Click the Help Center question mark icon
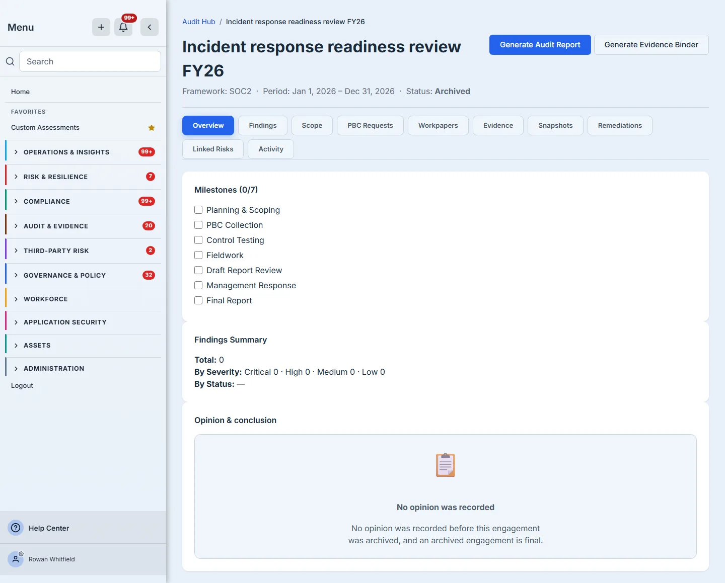725x583 pixels. (x=16, y=528)
